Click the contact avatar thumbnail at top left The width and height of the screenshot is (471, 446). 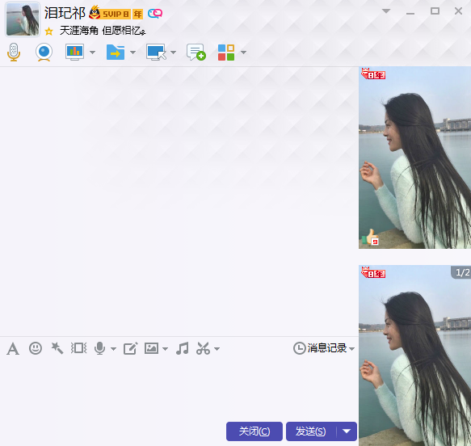pyautogui.click(x=23, y=19)
